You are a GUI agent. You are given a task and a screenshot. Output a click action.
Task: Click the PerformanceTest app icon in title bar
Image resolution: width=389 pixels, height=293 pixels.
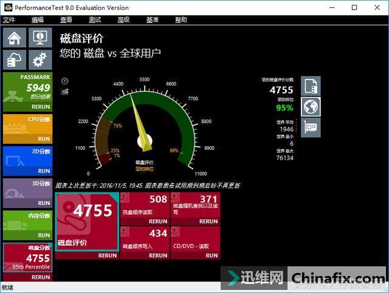tap(8, 7)
